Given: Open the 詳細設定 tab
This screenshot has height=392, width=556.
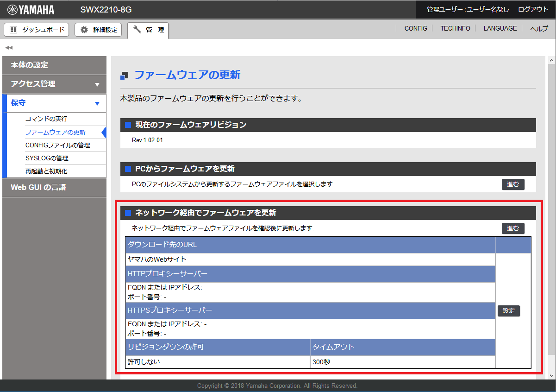Looking at the screenshot, I should coord(98,30).
